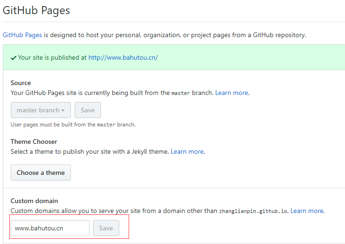345x244 pixels.
Task: Click the Choose a theme button
Action: pyautogui.click(x=41, y=173)
